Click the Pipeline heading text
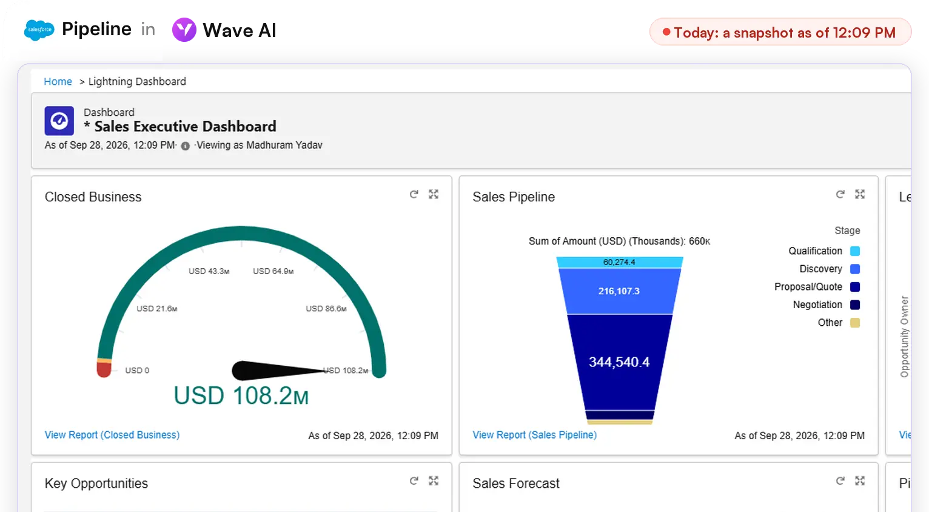 click(96, 29)
